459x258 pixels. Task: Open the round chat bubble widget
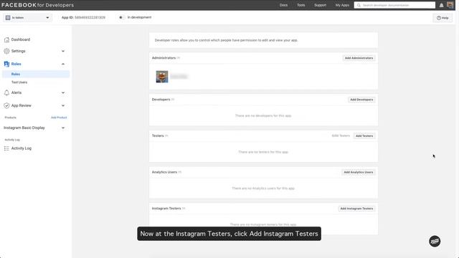[435, 242]
